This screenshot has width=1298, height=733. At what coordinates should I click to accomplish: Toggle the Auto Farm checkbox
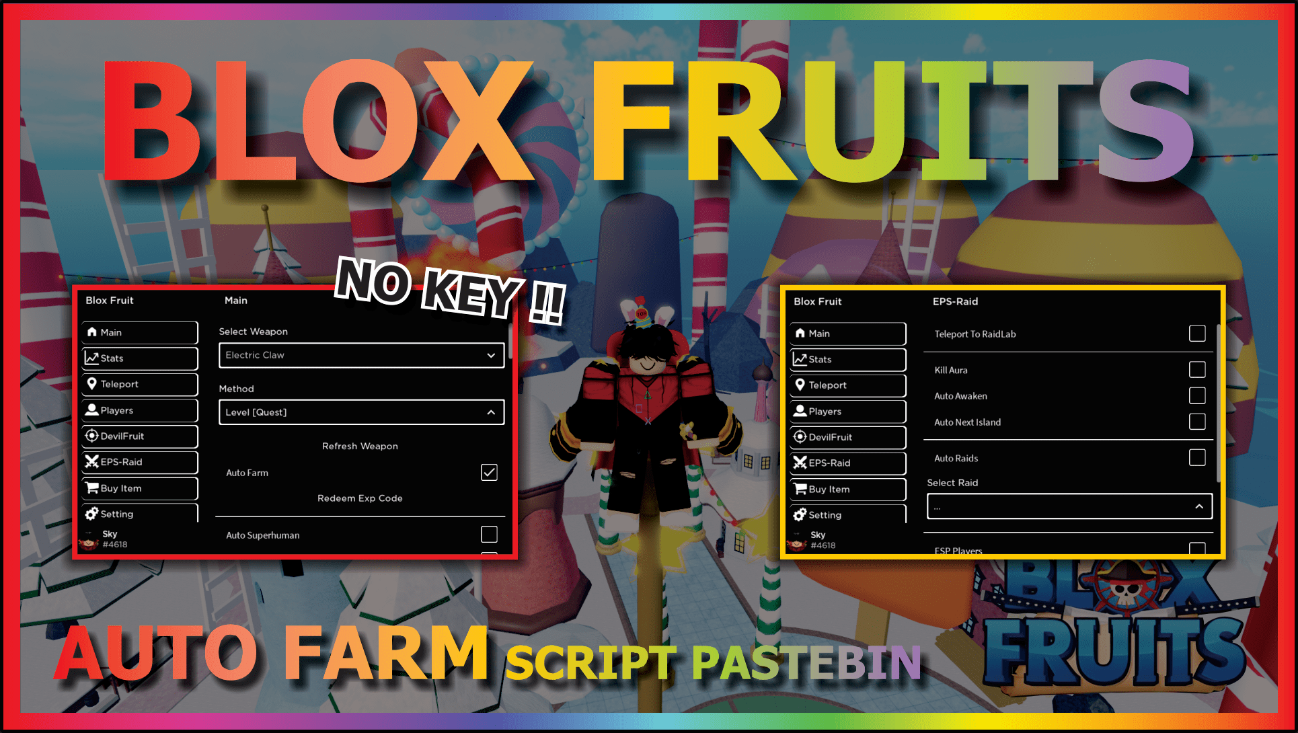pyautogui.click(x=490, y=471)
